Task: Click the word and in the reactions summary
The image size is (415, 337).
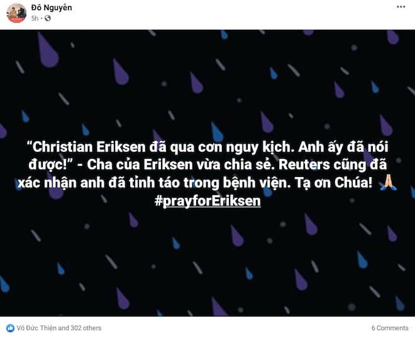Action: (x=64, y=328)
